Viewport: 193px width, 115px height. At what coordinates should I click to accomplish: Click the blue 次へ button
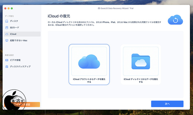[x=167, y=104]
